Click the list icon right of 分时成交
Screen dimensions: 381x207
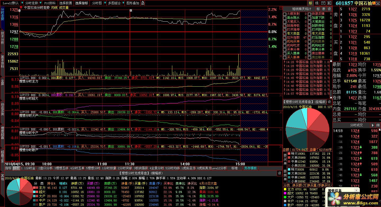378,125
